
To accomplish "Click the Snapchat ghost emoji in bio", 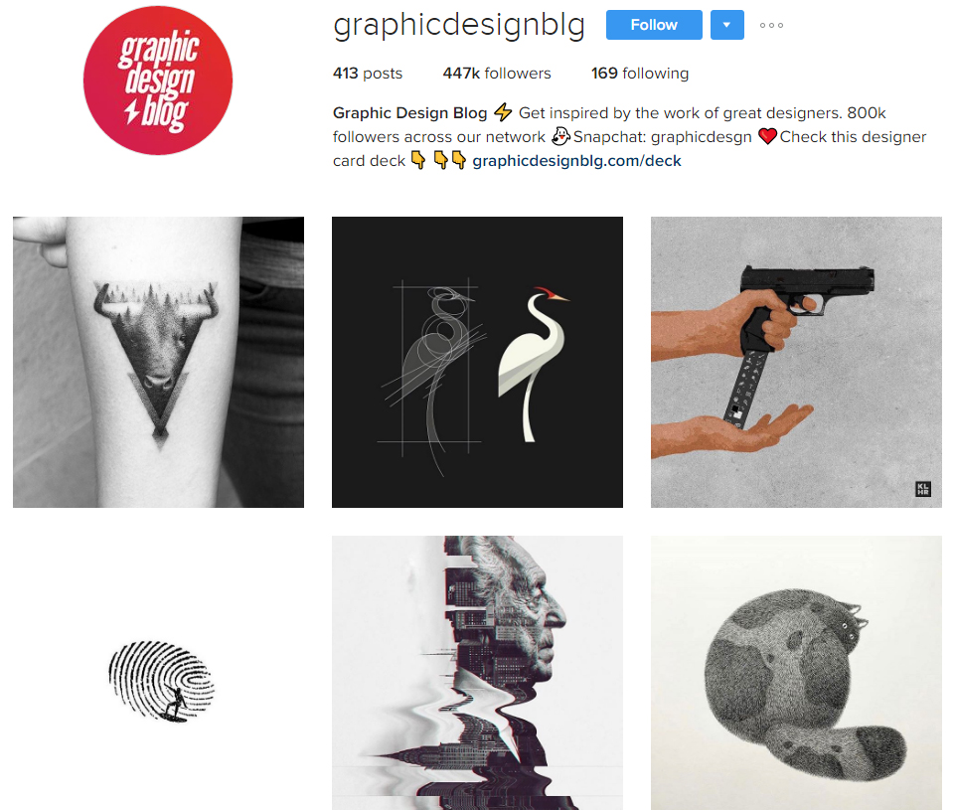I will 560,136.
